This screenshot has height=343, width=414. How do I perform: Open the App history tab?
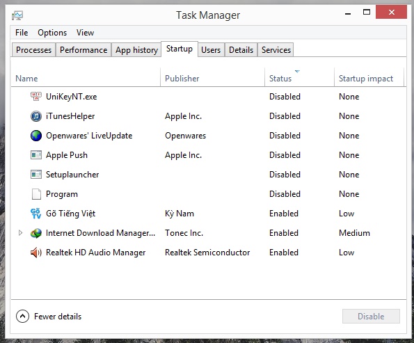[136, 50]
